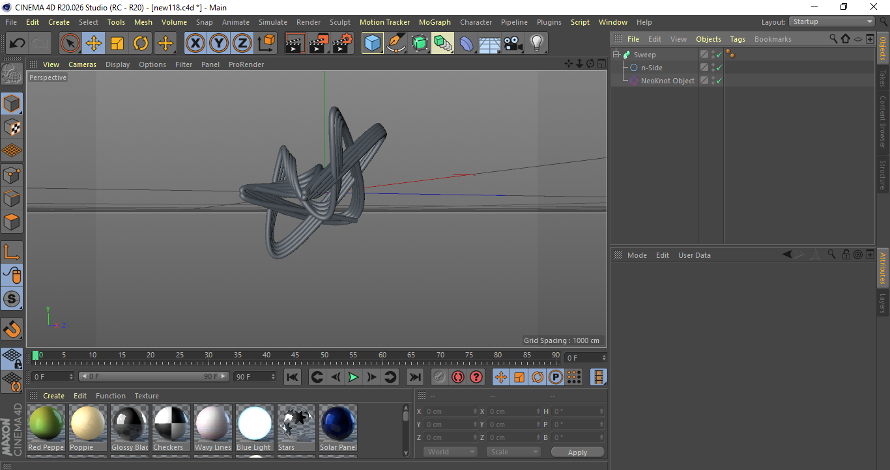Toggle Sweep editor visibility dots
This screenshot has width=890, height=470.
click(x=713, y=55)
